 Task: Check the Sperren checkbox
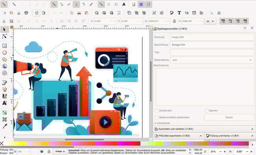pyautogui.click(x=207, y=111)
